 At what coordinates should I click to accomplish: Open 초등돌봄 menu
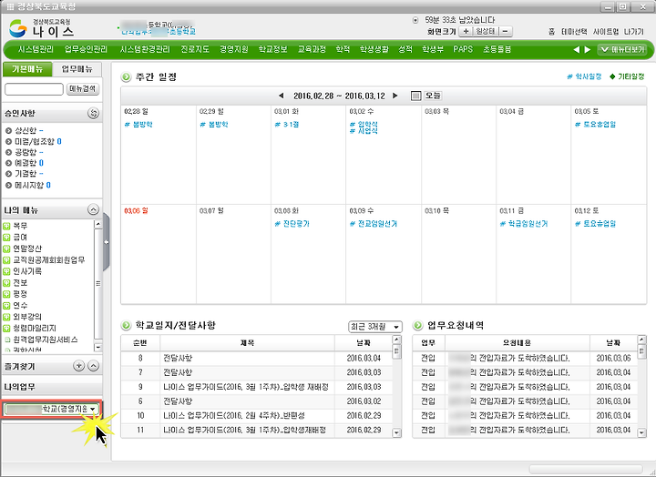497,49
